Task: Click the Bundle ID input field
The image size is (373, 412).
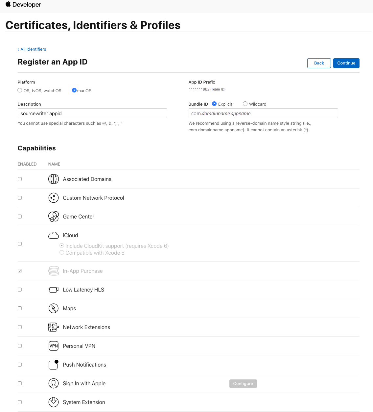Action: tap(263, 114)
